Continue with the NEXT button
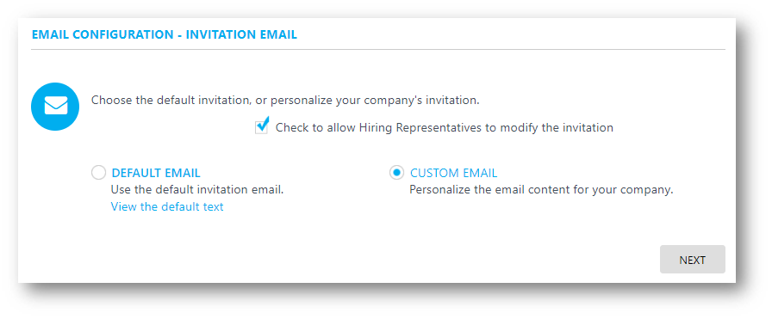Viewport: 772px width, 319px height. coord(692,260)
